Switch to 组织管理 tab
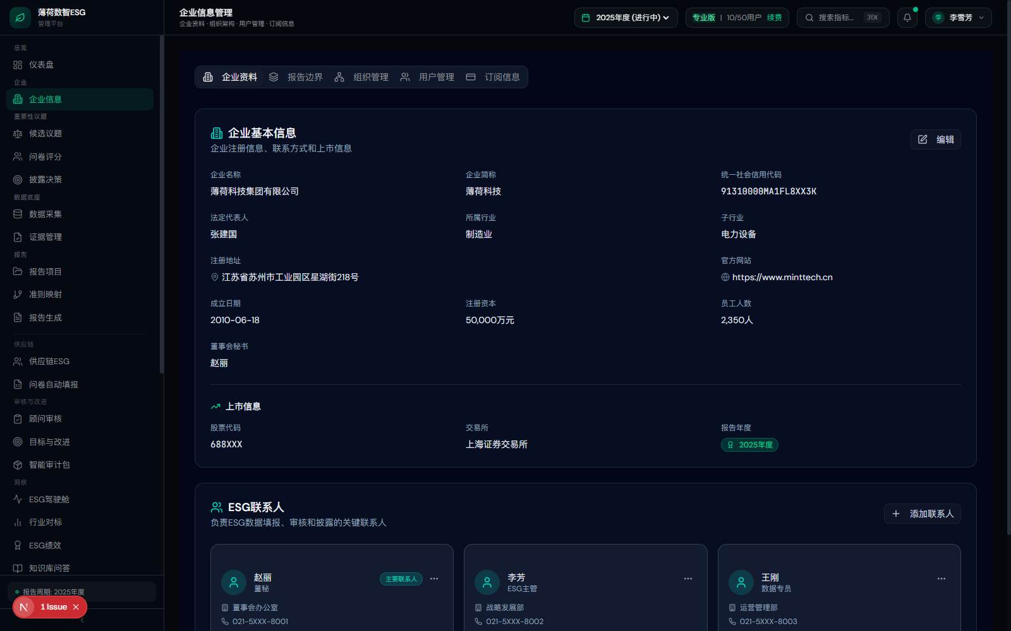Image resolution: width=1011 pixels, height=631 pixels. coord(361,77)
